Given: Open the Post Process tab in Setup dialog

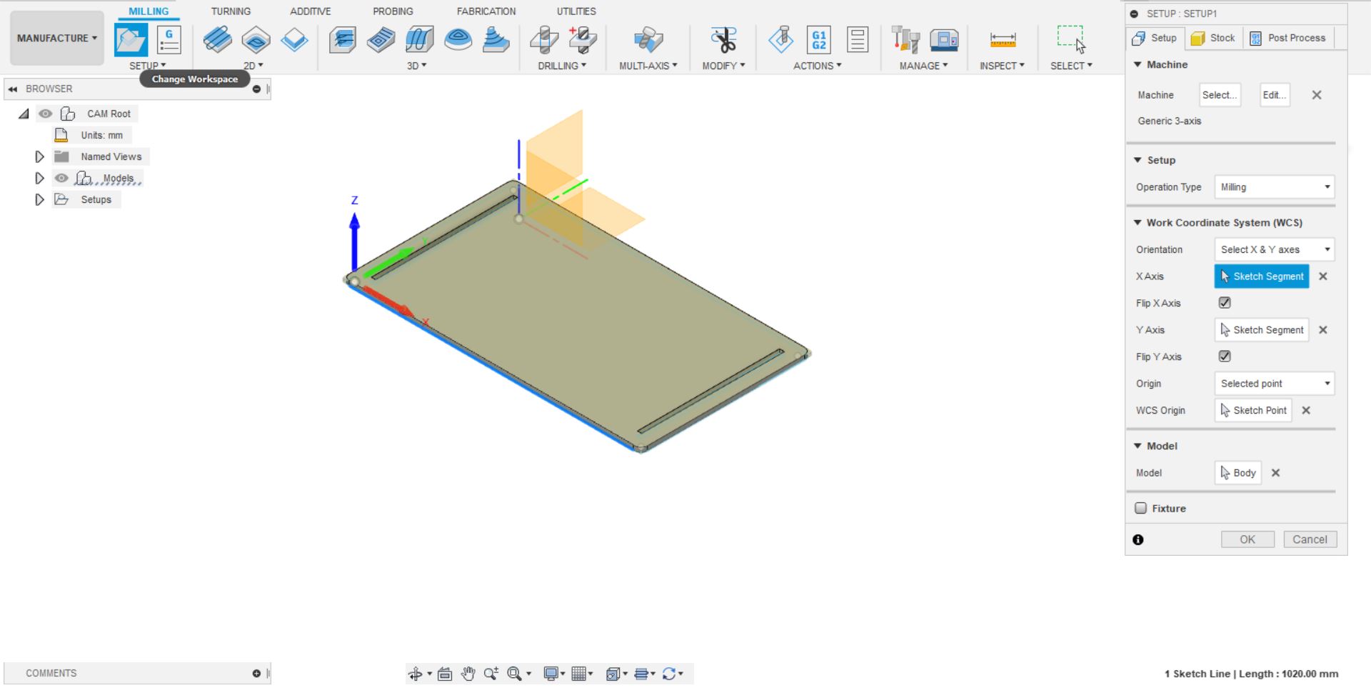Looking at the screenshot, I should [1288, 38].
